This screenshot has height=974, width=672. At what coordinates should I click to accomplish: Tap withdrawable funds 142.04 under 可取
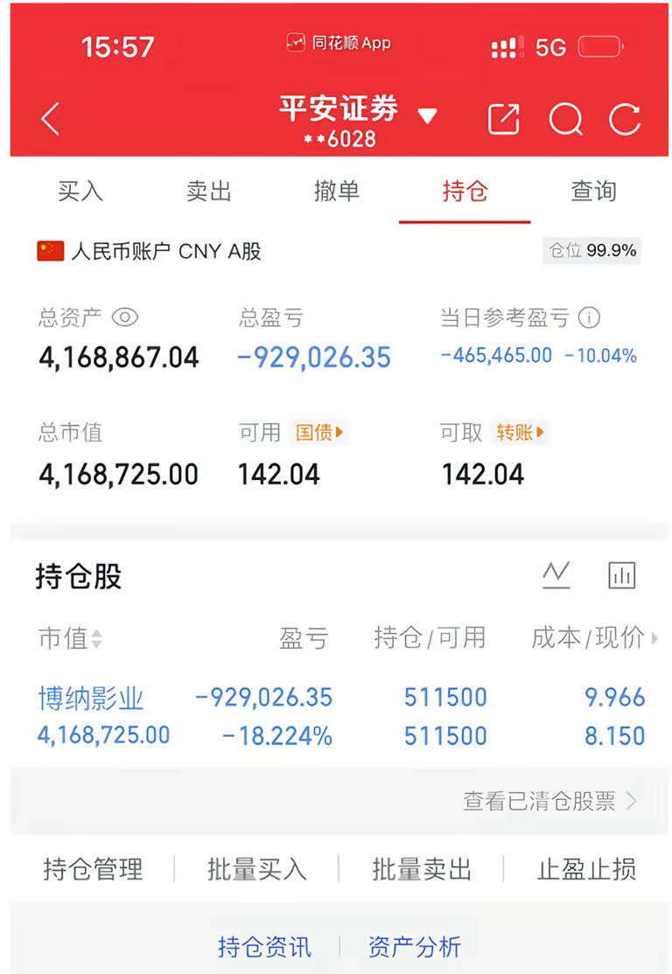pyautogui.click(x=483, y=475)
